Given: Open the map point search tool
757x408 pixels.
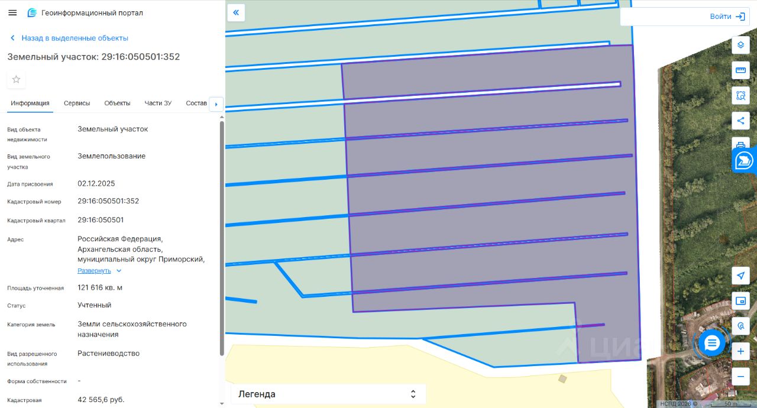Looking at the screenshot, I should pos(740,326).
